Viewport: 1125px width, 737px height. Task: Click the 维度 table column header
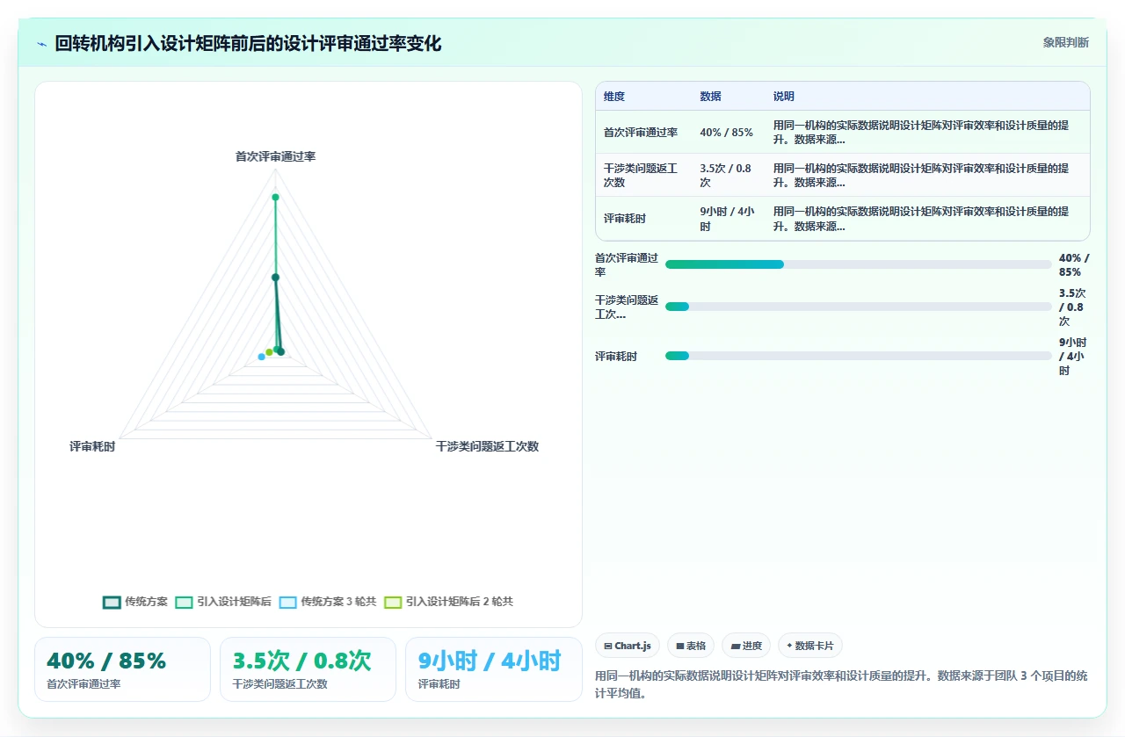pyautogui.click(x=614, y=97)
